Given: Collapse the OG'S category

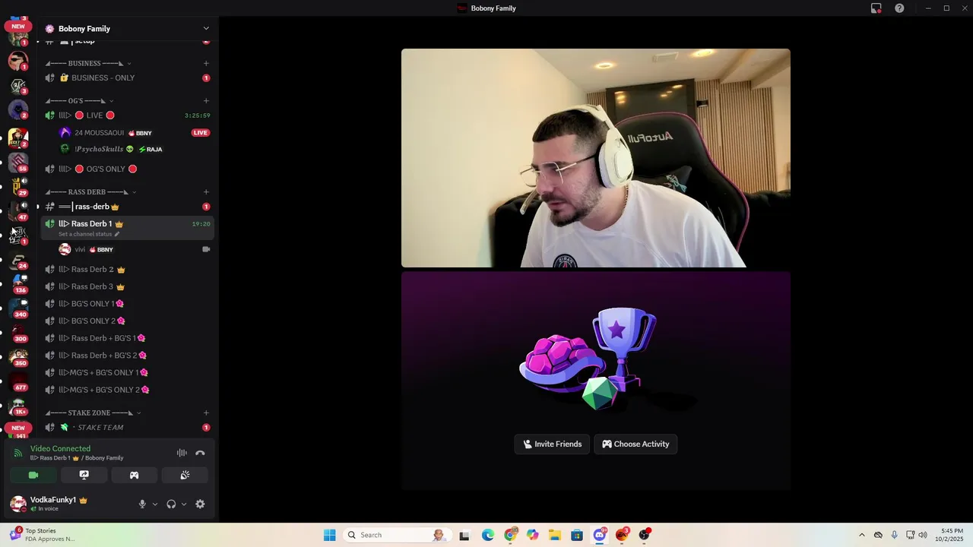Looking at the screenshot, I should 79,100.
